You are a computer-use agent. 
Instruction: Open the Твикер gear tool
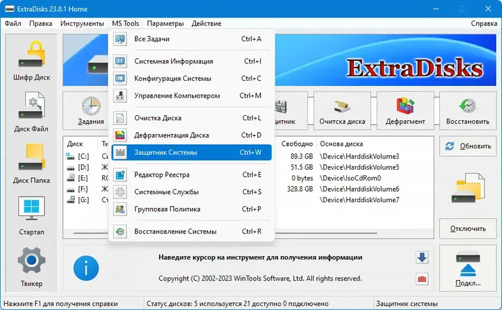31,267
